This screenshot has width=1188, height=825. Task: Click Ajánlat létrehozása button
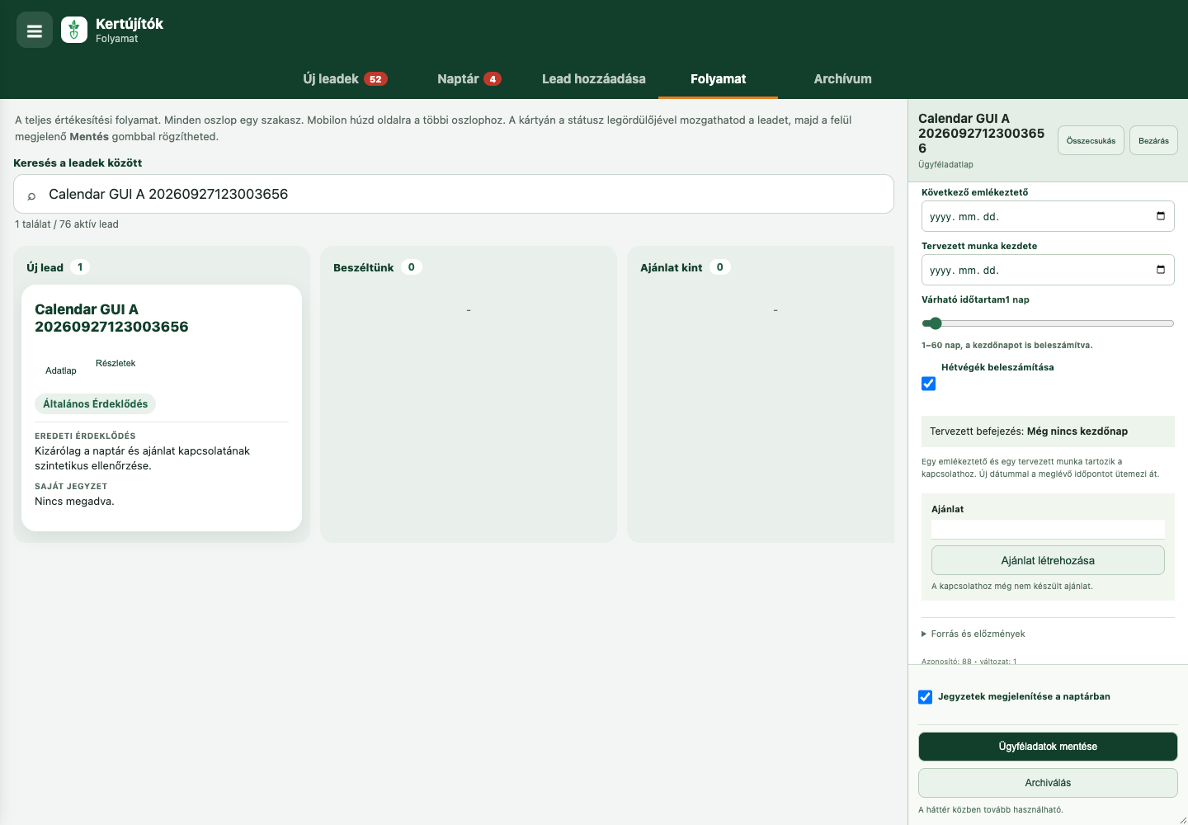(x=1048, y=560)
